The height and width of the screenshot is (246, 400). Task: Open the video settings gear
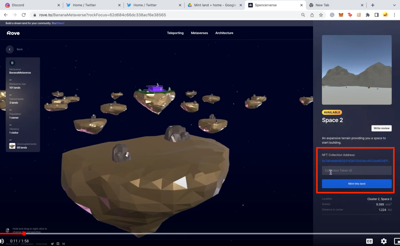point(384,241)
